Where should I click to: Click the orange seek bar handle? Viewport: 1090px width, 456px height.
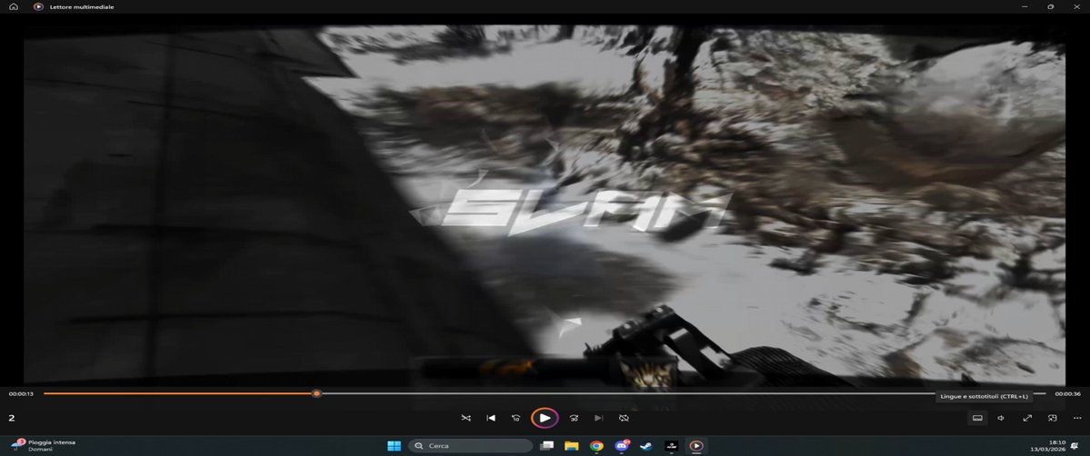[x=316, y=393]
